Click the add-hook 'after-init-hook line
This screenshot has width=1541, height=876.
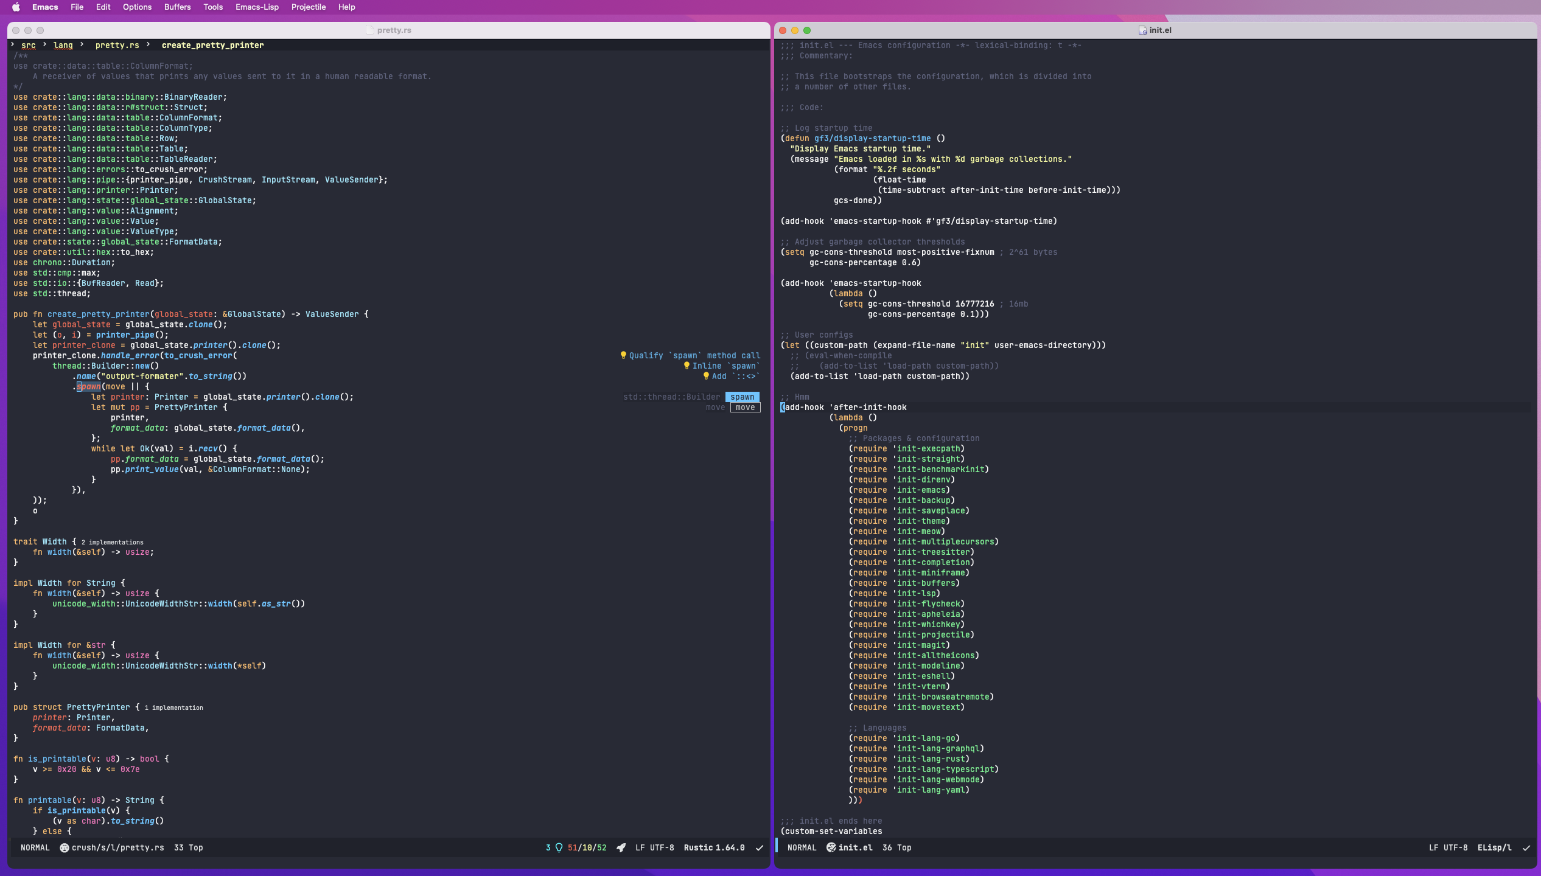click(x=844, y=407)
